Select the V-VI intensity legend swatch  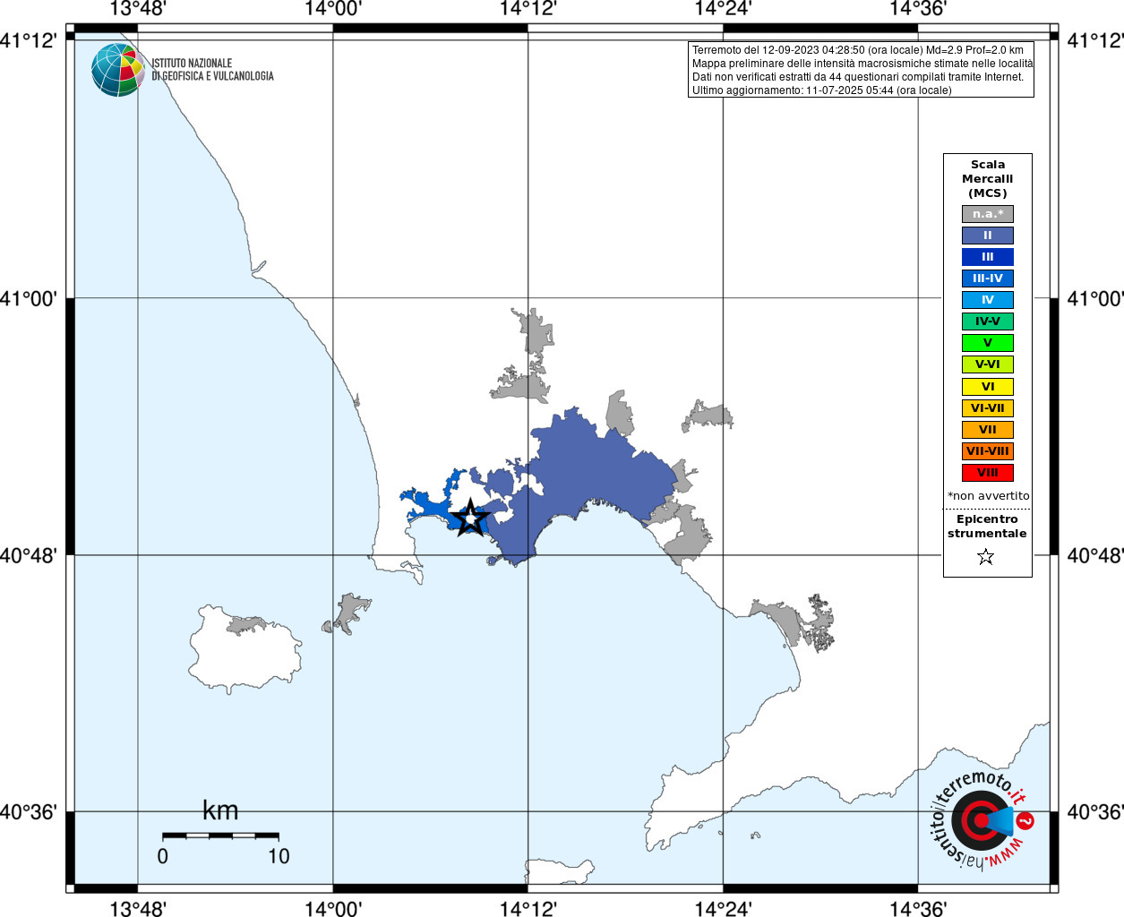[988, 364]
